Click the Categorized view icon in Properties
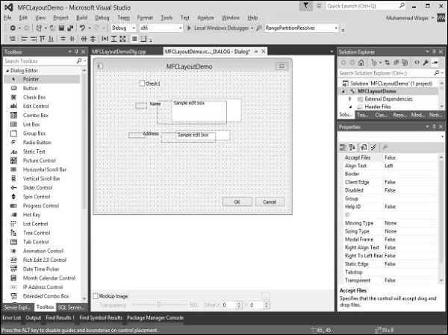This screenshot has height=335, width=448. pyautogui.click(x=343, y=147)
